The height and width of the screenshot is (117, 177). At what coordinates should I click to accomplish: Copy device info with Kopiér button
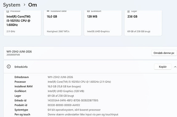[x=163, y=67]
